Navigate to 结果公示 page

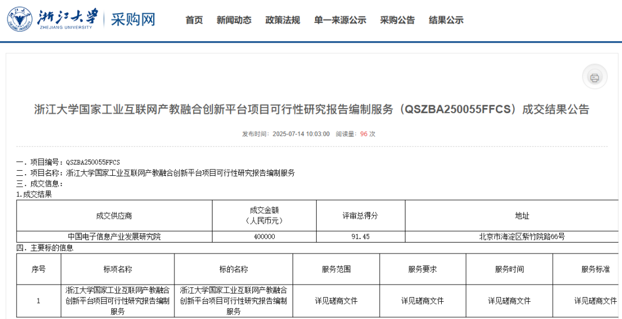click(446, 20)
